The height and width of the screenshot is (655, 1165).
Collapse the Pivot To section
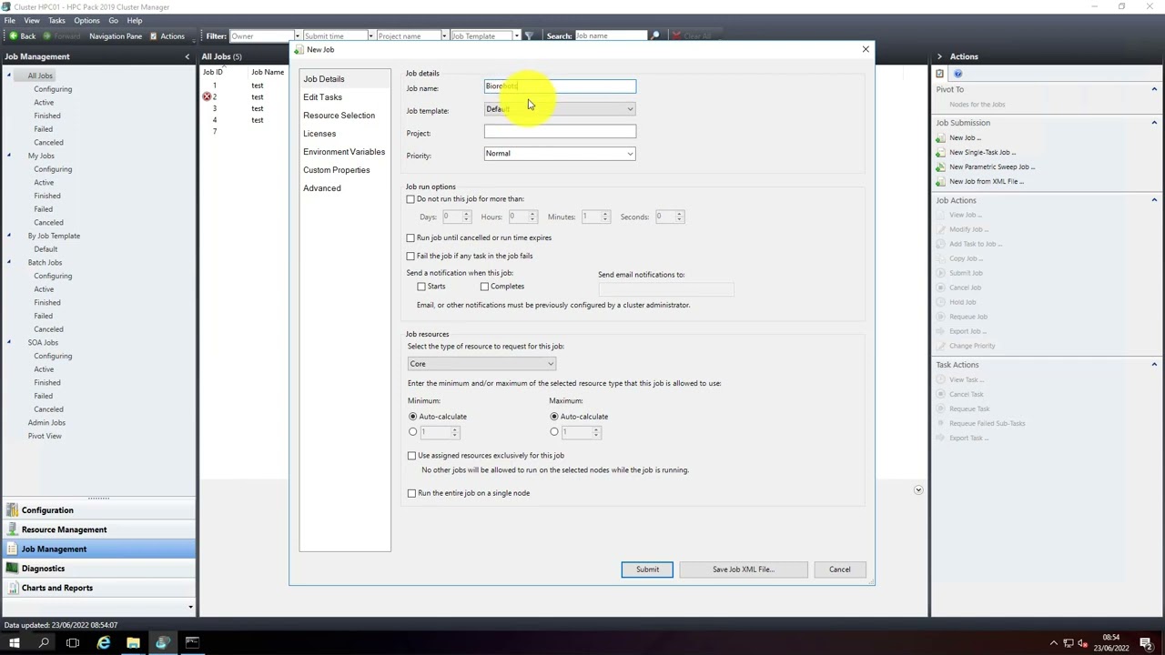tap(1154, 89)
